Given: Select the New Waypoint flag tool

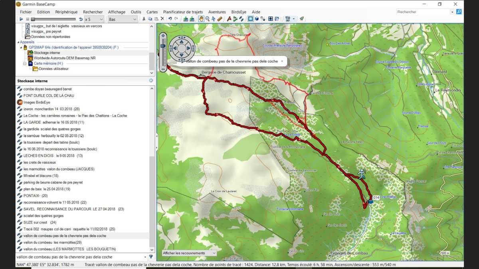Looking at the screenshot, I should click(x=229, y=19).
